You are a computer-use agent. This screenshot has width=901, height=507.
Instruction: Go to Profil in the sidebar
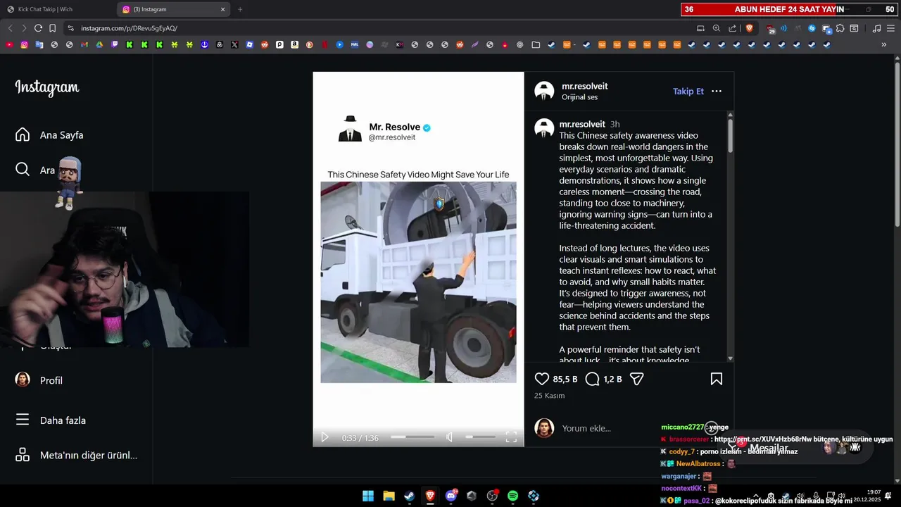(39, 380)
